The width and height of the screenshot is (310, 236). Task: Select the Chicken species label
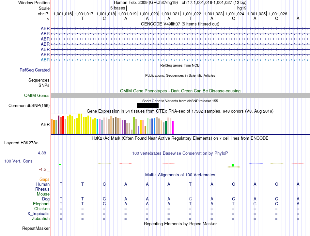click(x=42, y=209)
